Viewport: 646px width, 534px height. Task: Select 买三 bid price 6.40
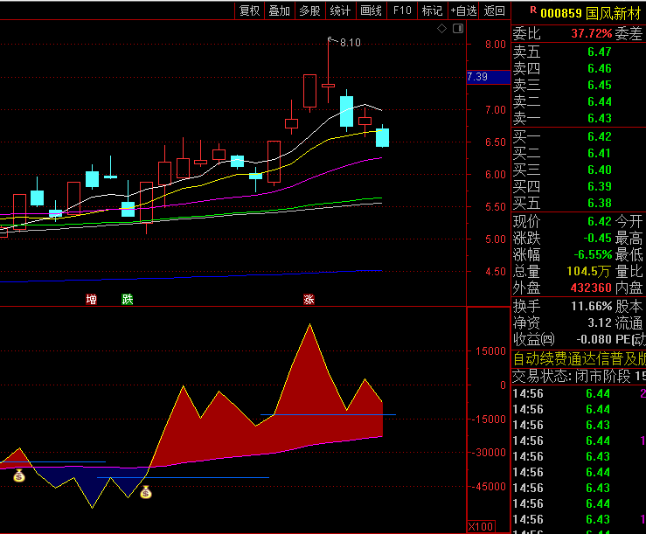600,170
